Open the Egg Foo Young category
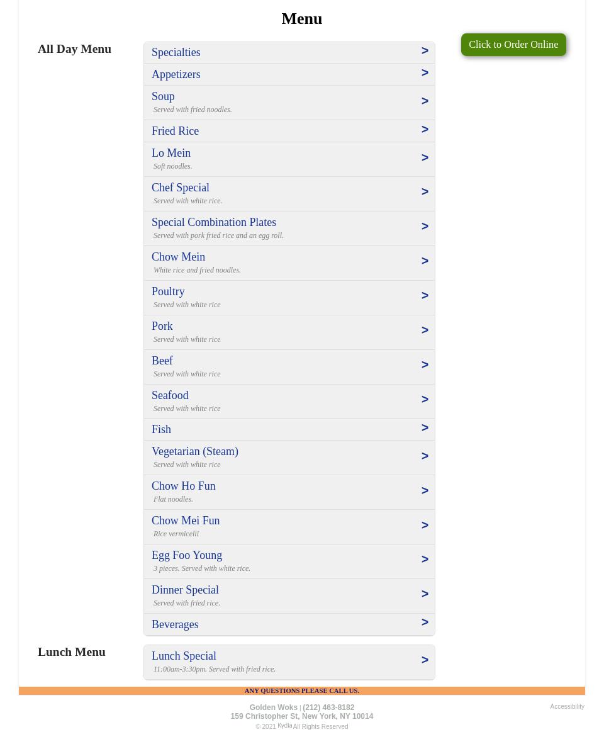 pos(289,562)
